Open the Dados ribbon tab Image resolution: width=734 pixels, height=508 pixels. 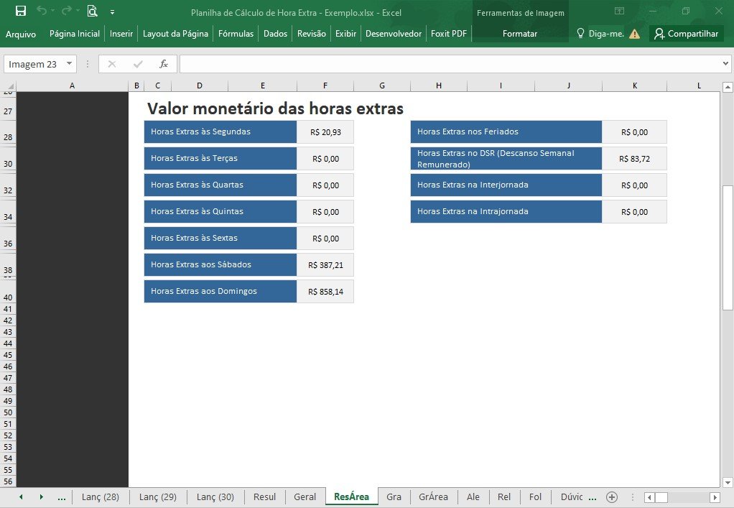(275, 34)
